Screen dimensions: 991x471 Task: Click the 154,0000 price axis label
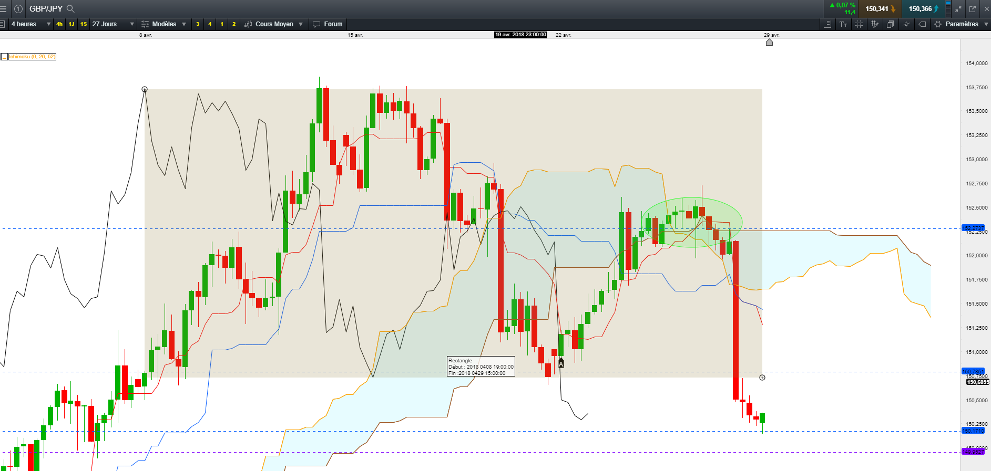pos(976,64)
